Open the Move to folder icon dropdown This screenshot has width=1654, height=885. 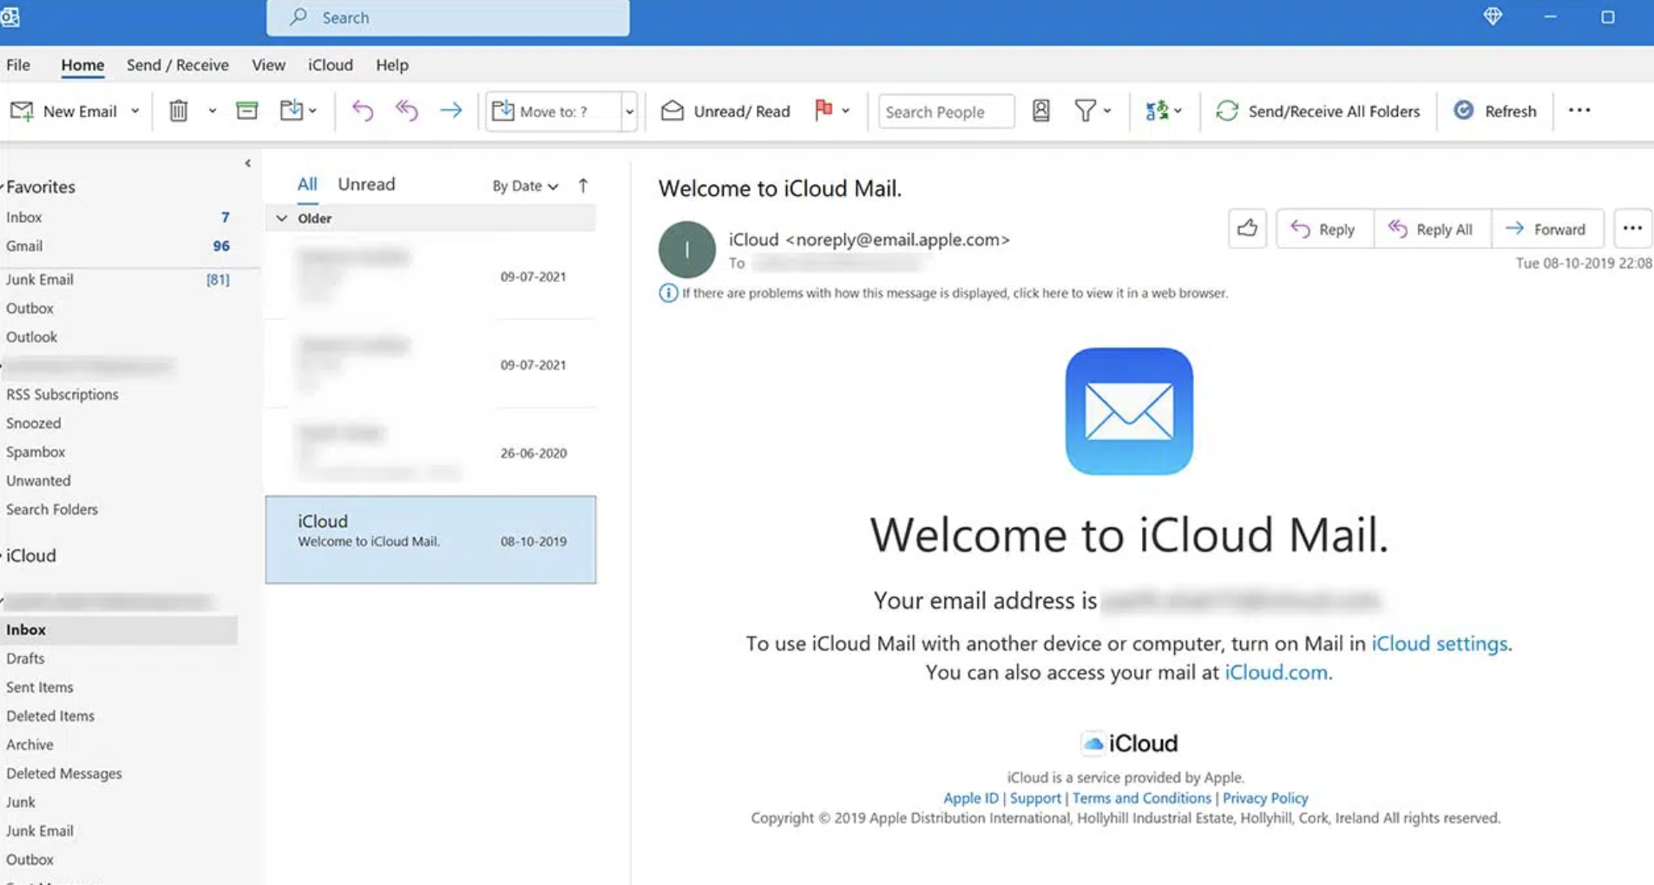coord(298,111)
